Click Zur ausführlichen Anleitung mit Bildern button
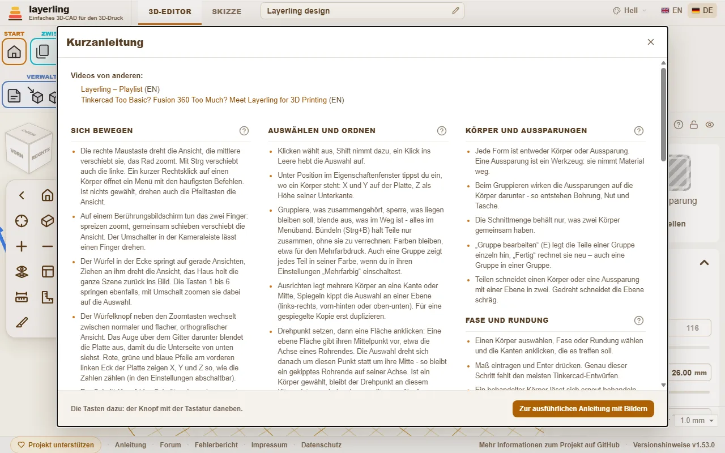The image size is (725, 453). (583, 409)
